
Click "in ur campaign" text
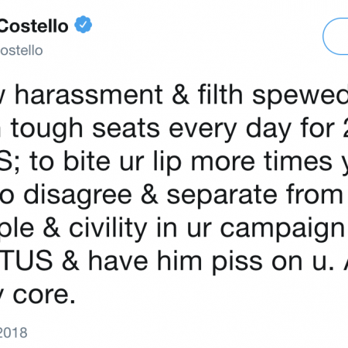251,228
